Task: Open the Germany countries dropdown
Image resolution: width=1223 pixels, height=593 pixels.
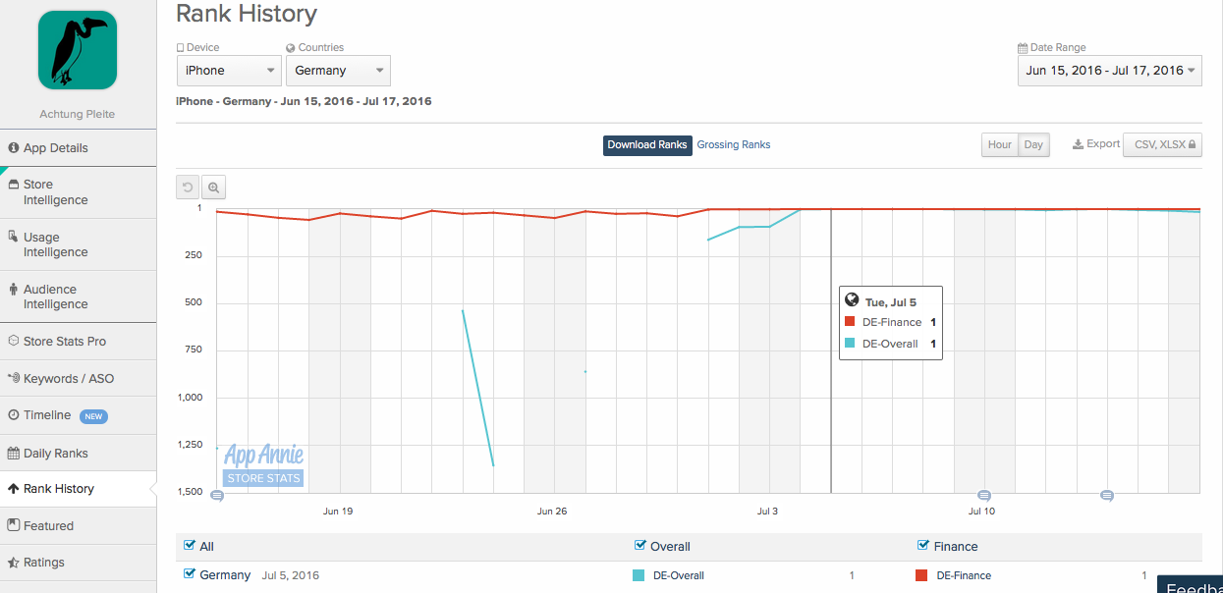Action: click(338, 71)
